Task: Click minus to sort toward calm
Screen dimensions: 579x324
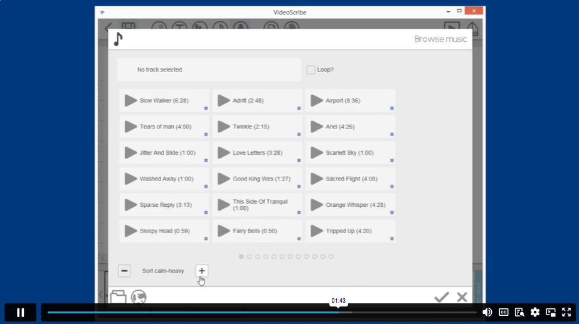Action: pos(124,271)
